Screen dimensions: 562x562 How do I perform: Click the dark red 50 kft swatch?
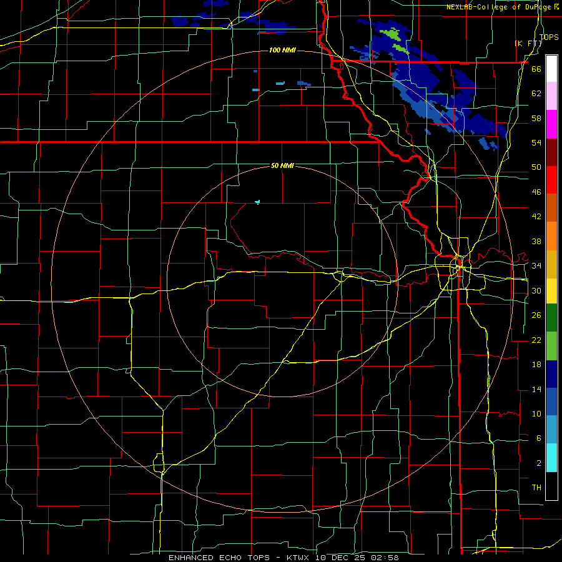tap(551, 152)
